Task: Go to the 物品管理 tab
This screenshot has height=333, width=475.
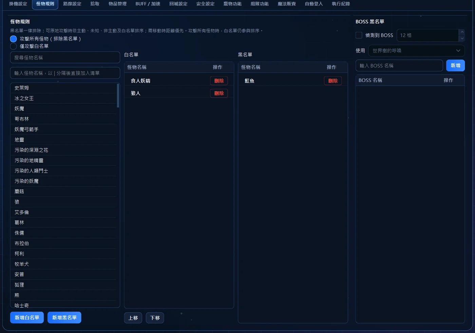Action: 117,4
